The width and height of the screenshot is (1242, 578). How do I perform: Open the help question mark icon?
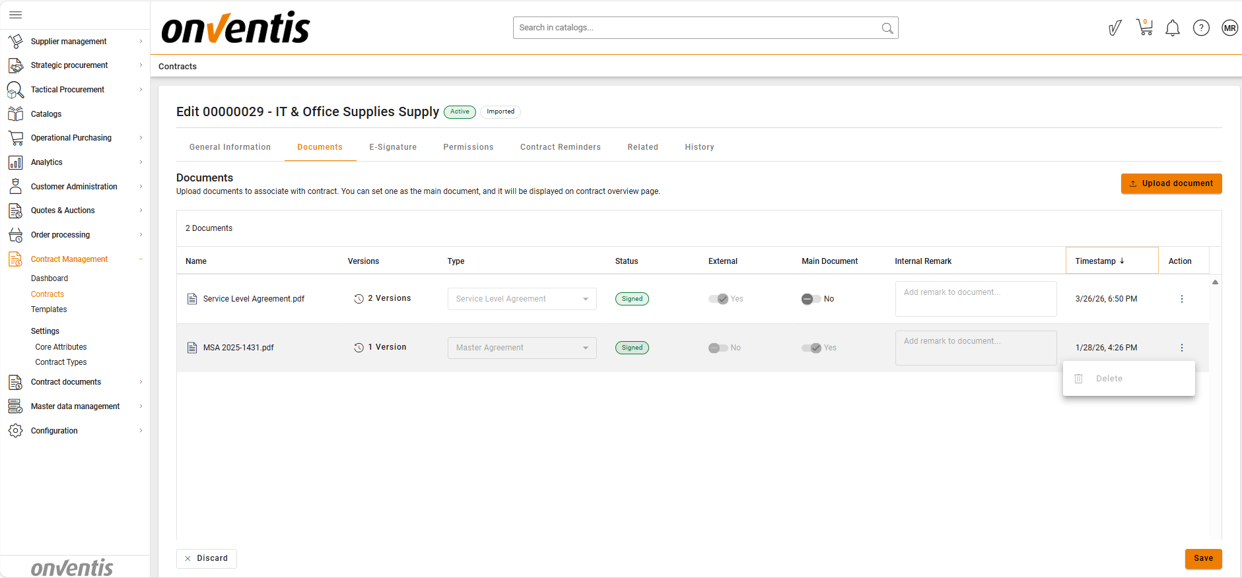1201,28
